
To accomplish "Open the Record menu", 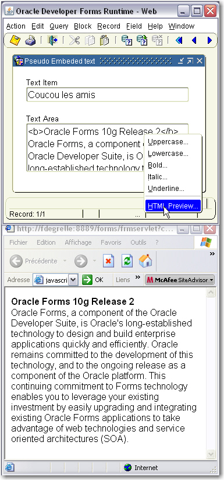I will 109,26.
